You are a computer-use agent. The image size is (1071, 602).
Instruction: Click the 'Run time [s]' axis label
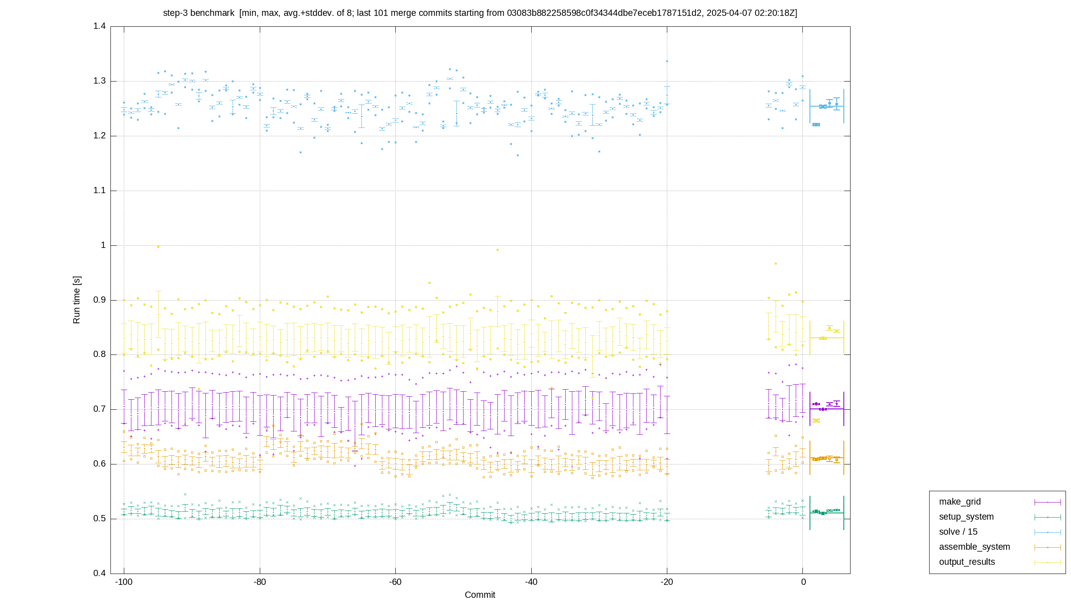tap(77, 300)
